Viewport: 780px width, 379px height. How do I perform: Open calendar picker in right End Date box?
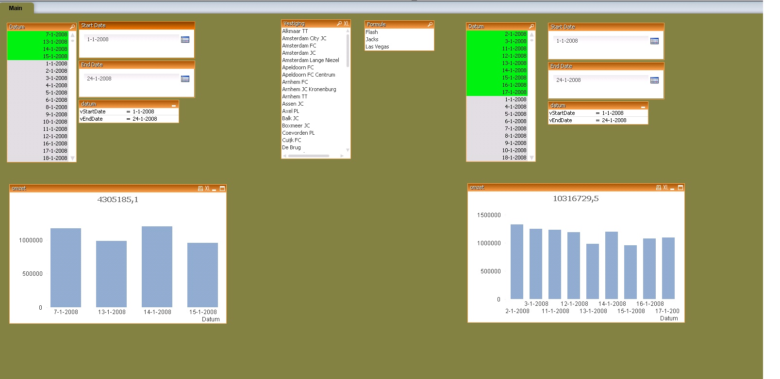(654, 80)
